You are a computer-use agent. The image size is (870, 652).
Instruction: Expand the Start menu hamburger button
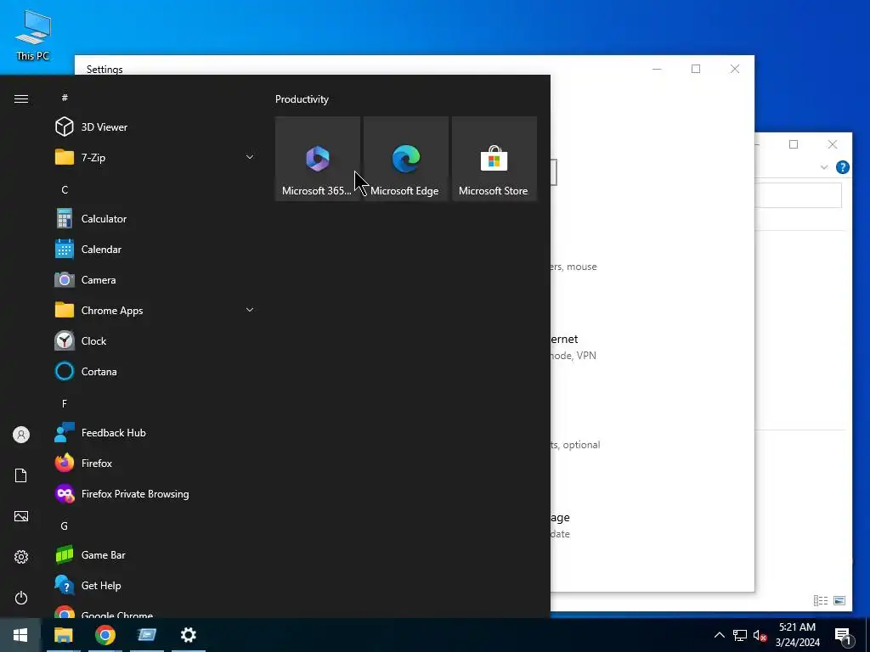tap(21, 98)
